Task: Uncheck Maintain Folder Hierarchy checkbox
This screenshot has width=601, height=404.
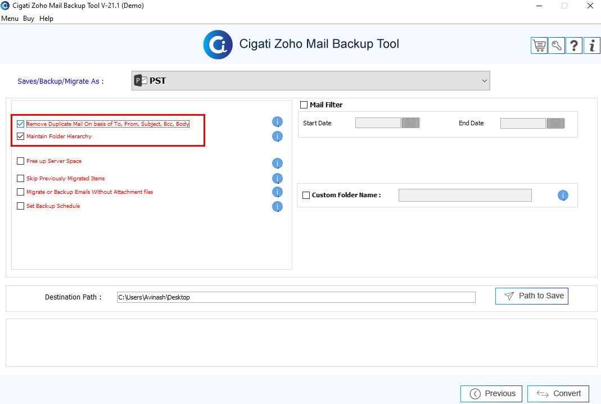Action: (20, 137)
